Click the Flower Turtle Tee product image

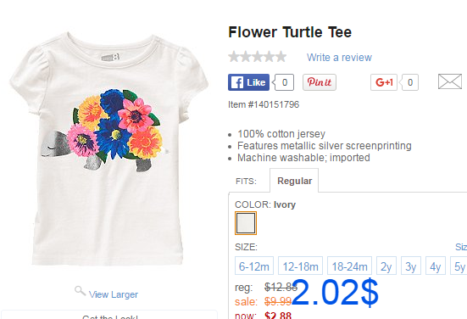(x=108, y=149)
